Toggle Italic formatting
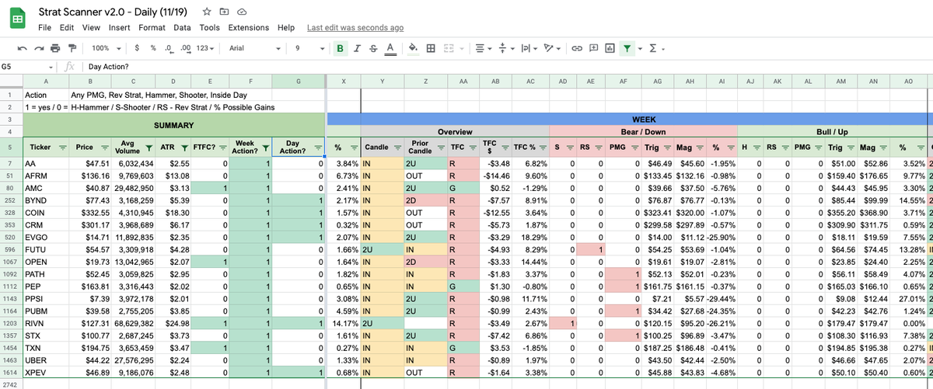 357,48
